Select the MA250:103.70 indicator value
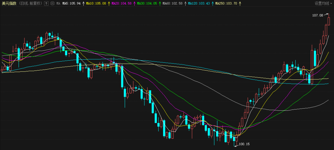 [226, 3]
